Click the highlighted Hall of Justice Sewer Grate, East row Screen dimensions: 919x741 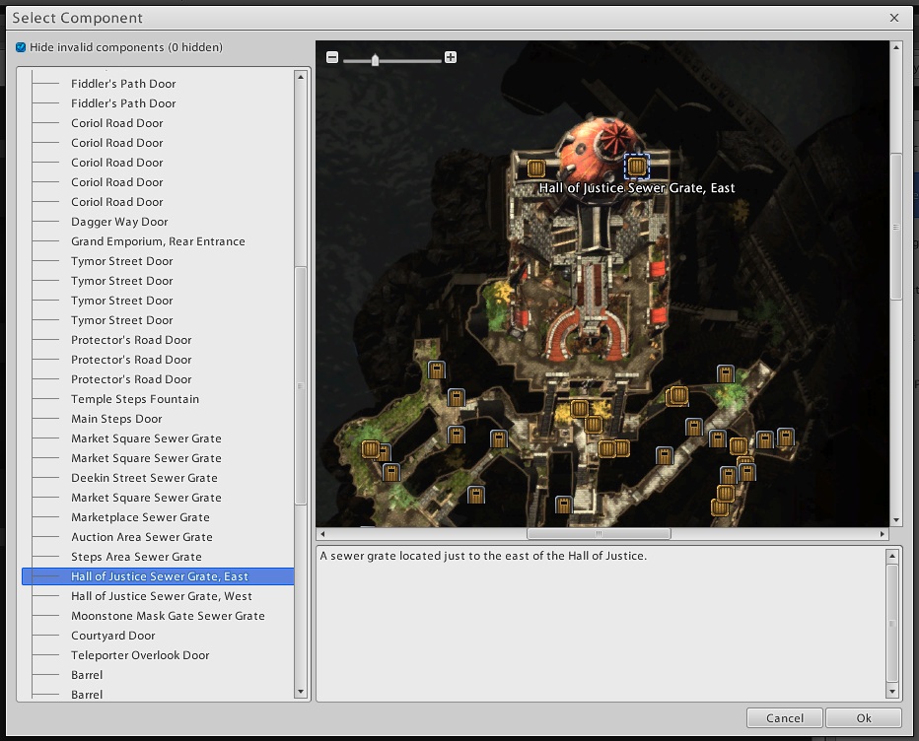pos(158,576)
